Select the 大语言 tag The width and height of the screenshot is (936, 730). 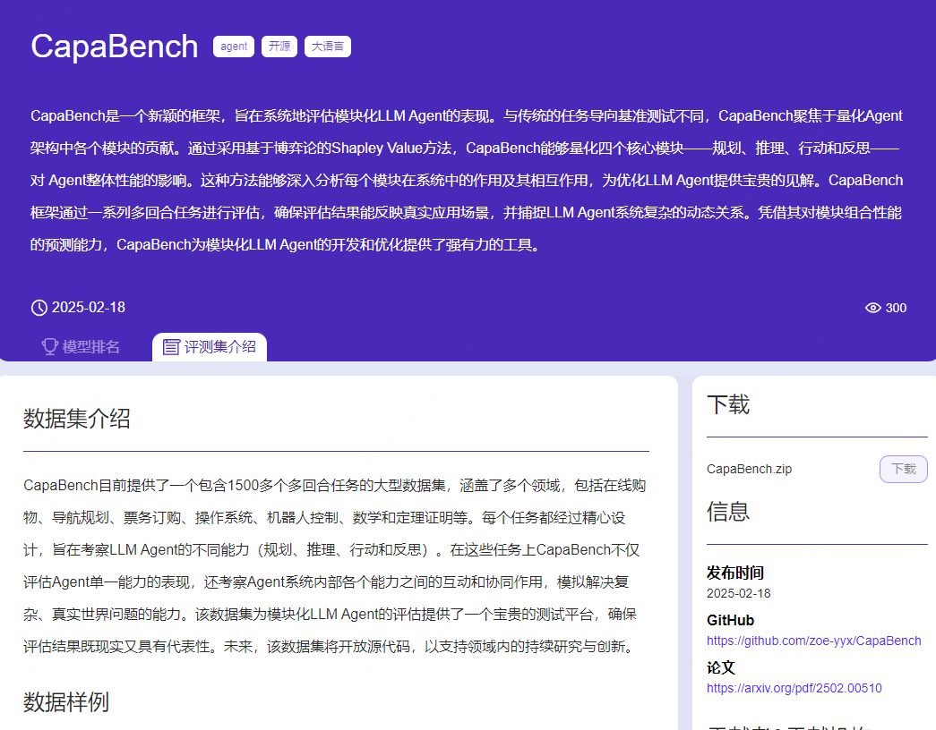[328, 47]
